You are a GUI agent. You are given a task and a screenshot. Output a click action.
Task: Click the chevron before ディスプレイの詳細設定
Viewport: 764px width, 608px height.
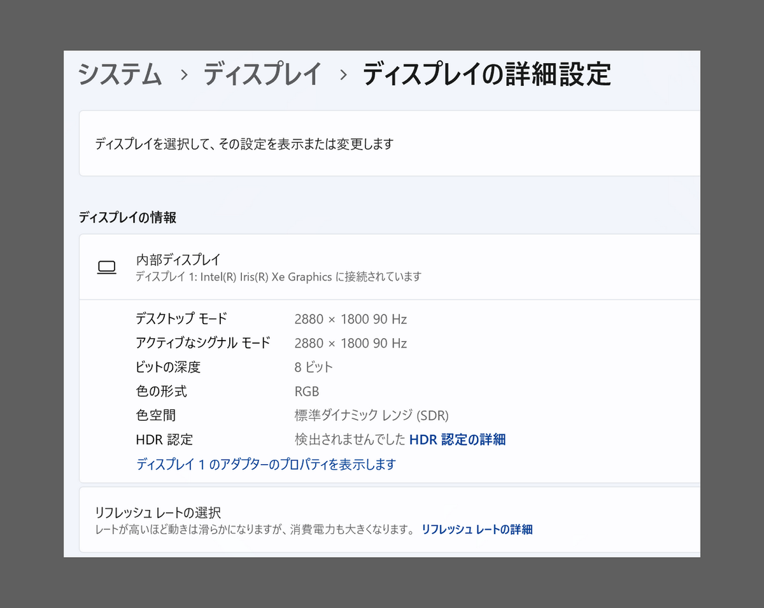[344, 75]
